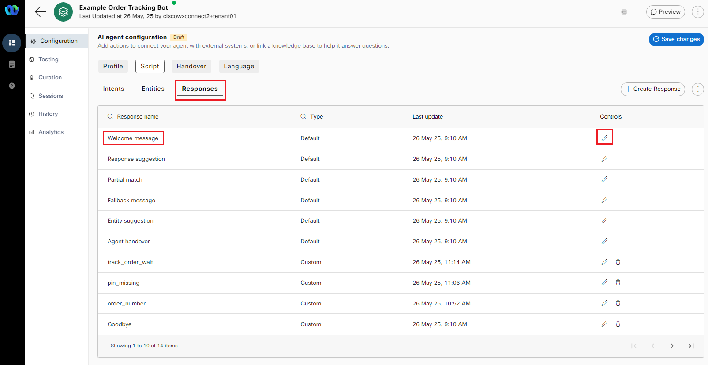Click the help question mark icon
The width and height of the screenshot is (708, 365).
tap(12, 86)
